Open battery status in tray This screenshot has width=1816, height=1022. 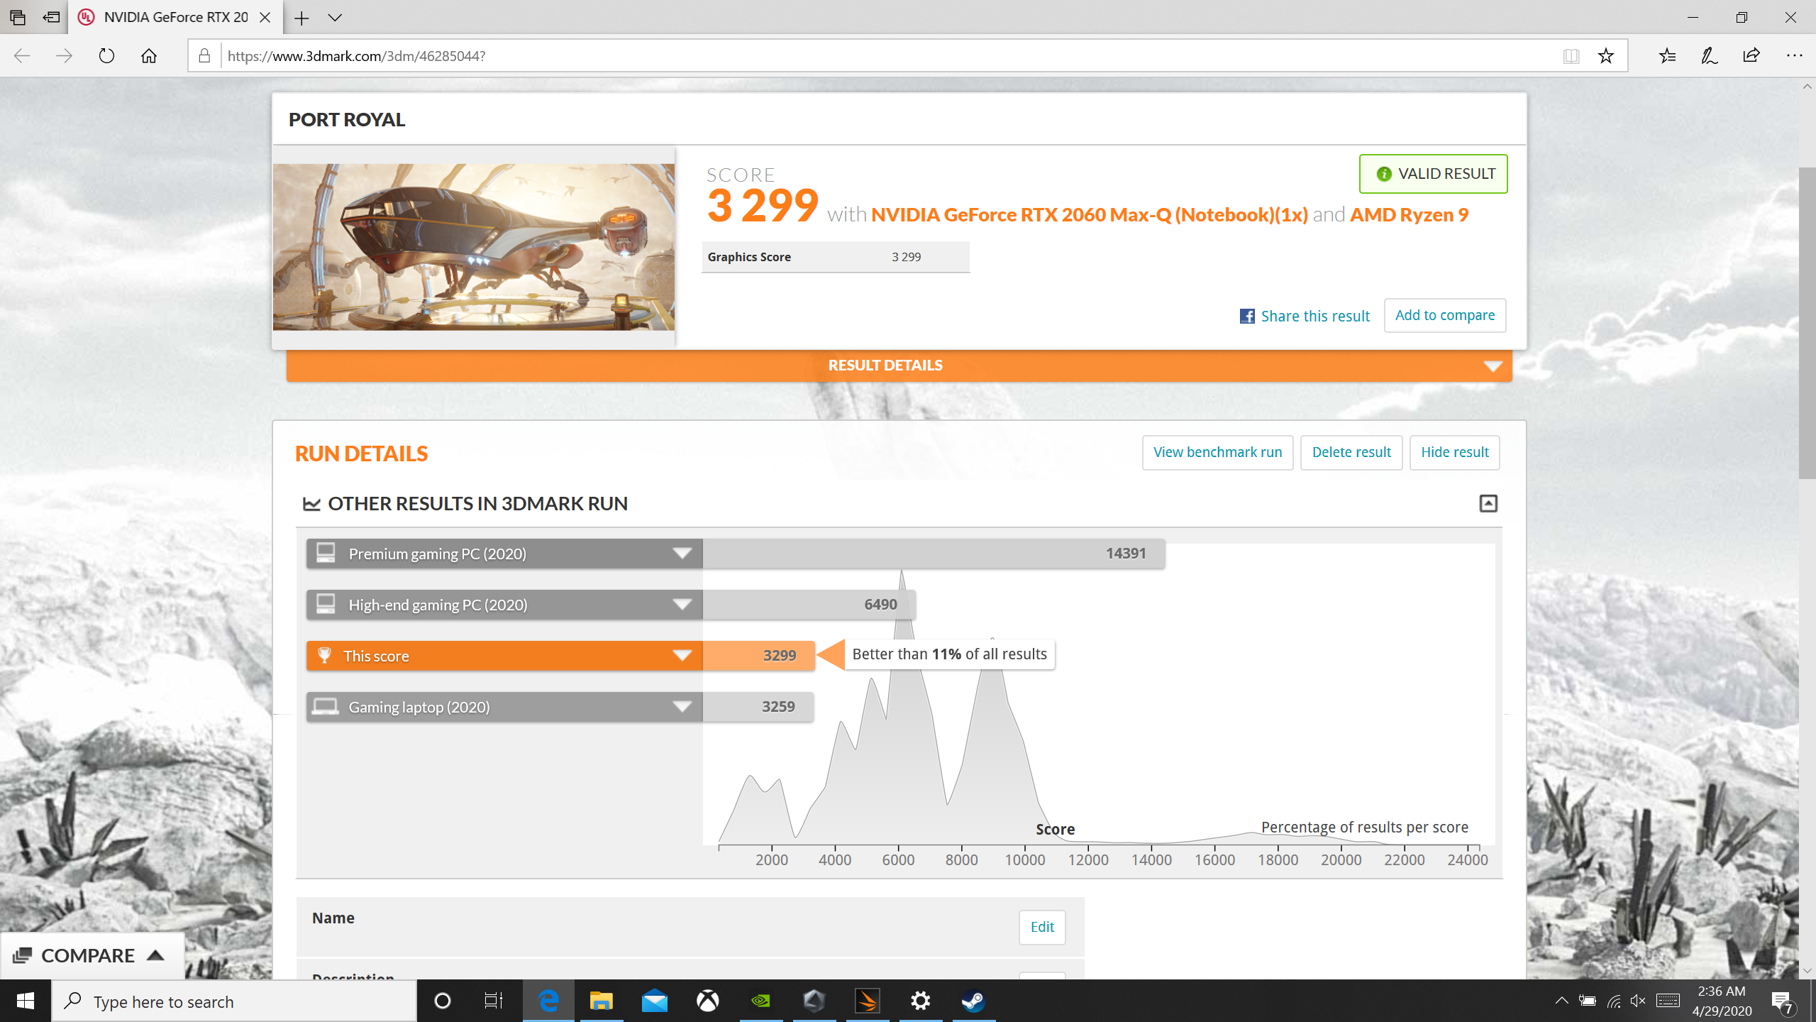1588,1001
